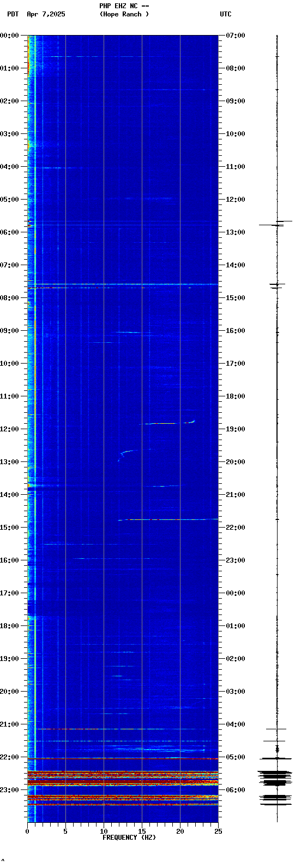The image size is (301, 866).
Task: Click the 09:00 label on UTC axis
Action: [x=236, y=101]
